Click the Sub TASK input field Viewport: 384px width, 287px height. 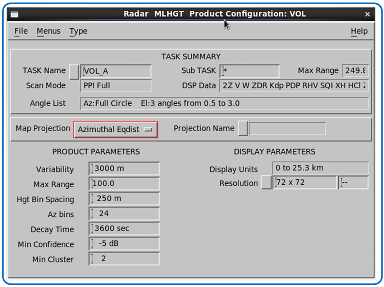(x=250, y=71)
